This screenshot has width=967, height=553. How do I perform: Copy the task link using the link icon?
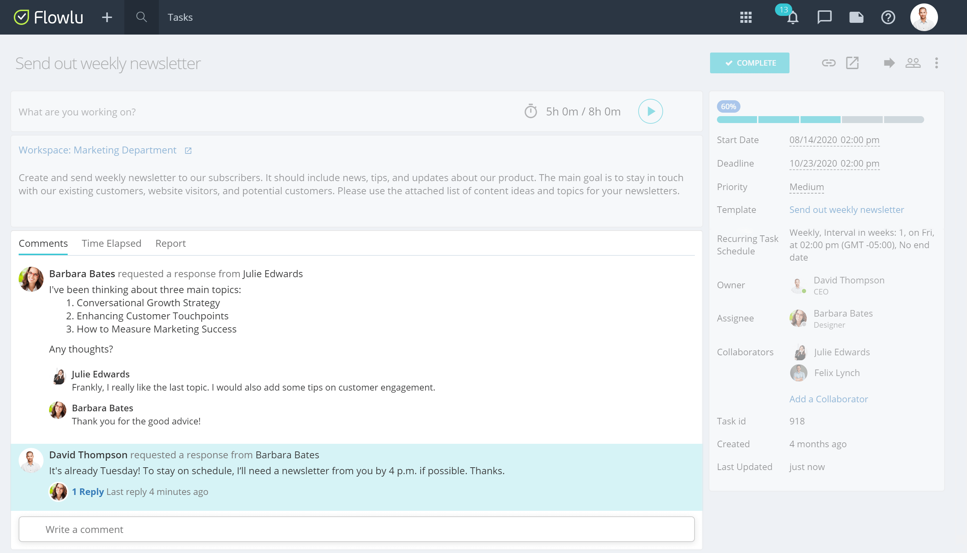829,63
